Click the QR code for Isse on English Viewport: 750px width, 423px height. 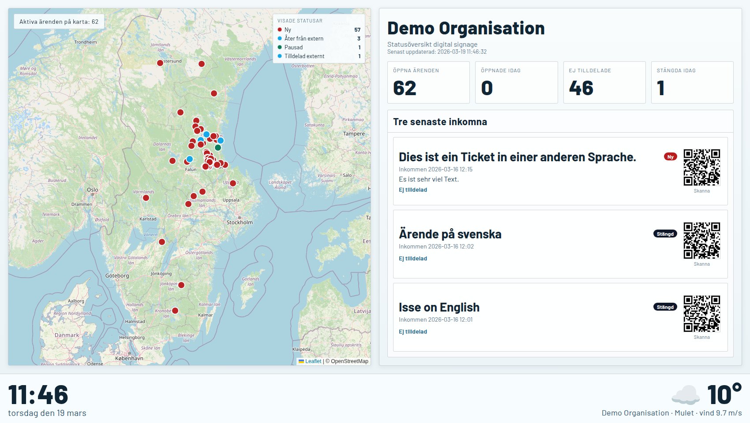[x=702, y=314]
